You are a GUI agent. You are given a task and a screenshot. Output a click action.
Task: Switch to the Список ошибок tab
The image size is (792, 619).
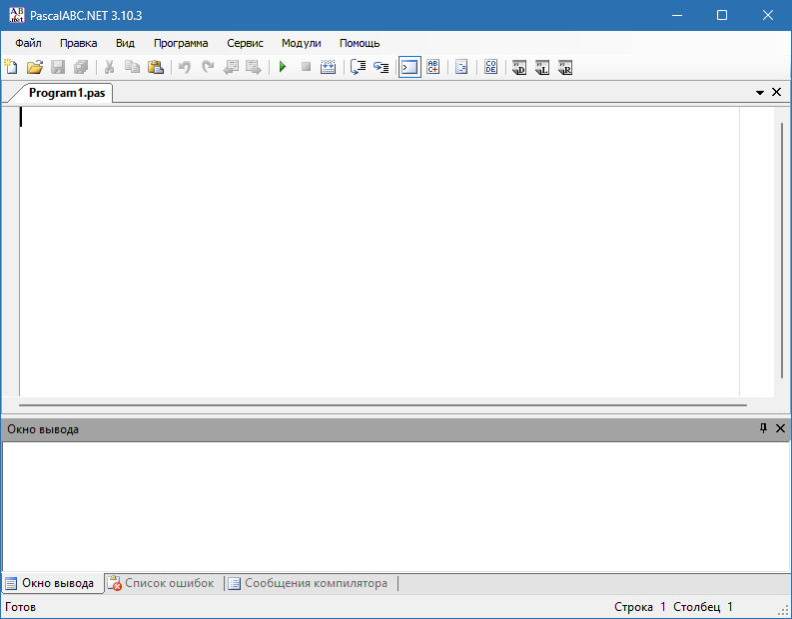pyautogui.click(x=164, y=584)
